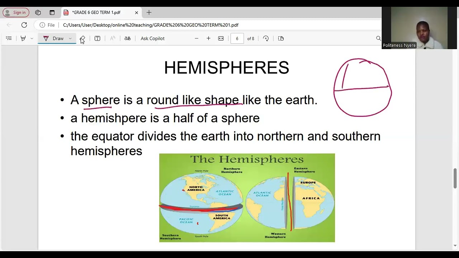The height and width of the screenshot is (258, 459).
Task: Refresh the current page
Action: tap(24, 25)
